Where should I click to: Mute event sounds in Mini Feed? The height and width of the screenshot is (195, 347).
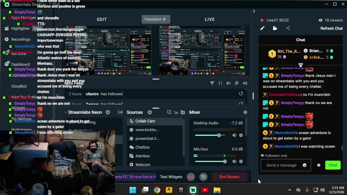pyautogui.click(x=237, y=83)
